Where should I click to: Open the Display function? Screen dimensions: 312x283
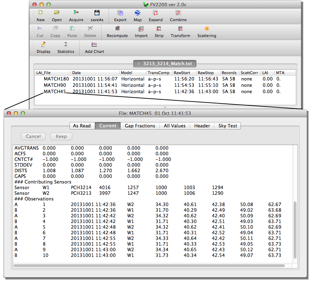coord(43,48)
